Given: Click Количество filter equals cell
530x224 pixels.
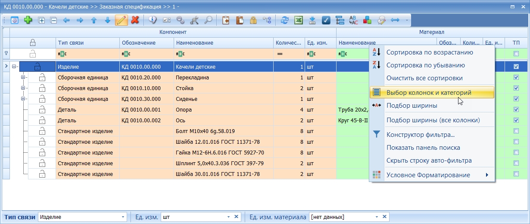Looking at the screenshot, I should 289,54.
